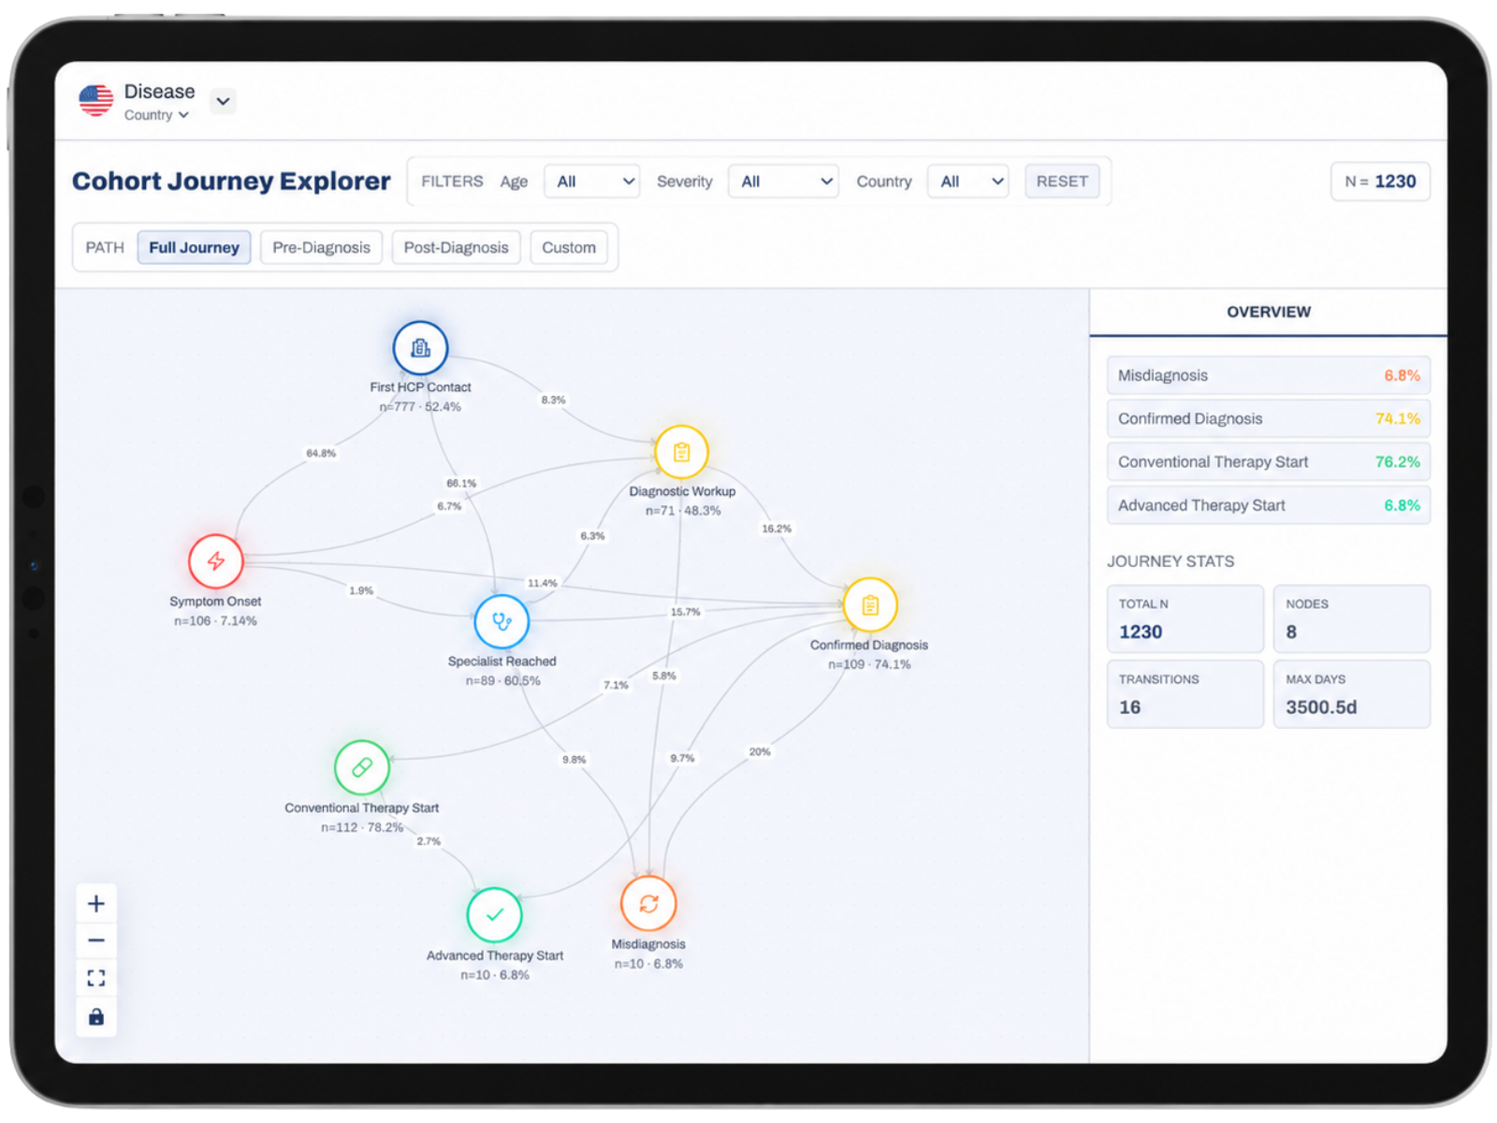
Task: Click the JOURNEY STATS heading
Action: click(1170, 561)
